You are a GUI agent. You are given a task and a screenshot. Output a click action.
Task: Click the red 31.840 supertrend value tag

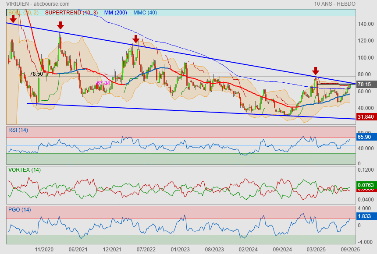(x=365, y=117)
